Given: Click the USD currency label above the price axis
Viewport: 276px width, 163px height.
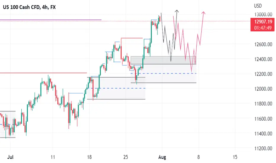Looking at the screenshot, I should (x=258, y=6).
